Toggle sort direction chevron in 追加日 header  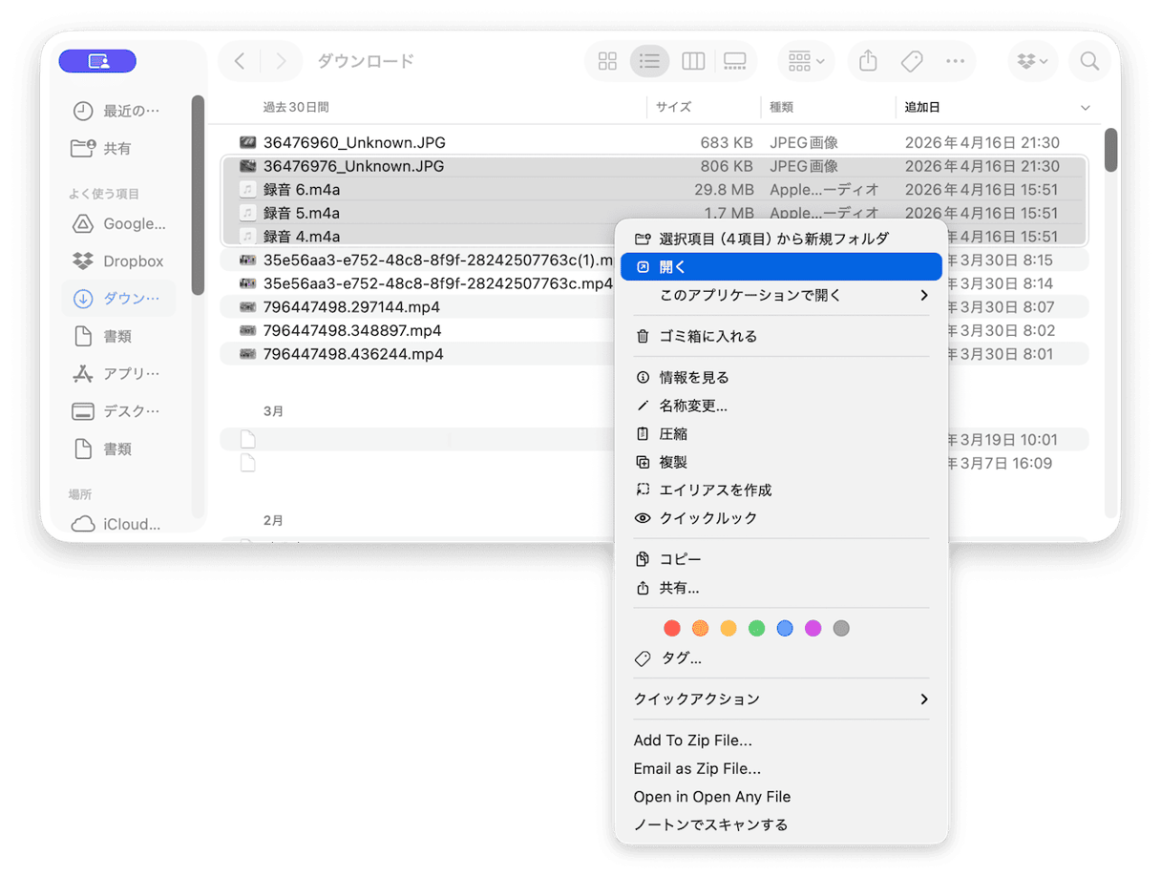pyautogui.click(x=1086, y=108)
